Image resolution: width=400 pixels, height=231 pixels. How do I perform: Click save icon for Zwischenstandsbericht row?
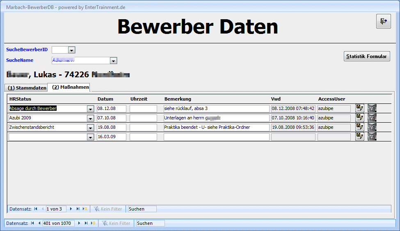click(x=360, y=127)
